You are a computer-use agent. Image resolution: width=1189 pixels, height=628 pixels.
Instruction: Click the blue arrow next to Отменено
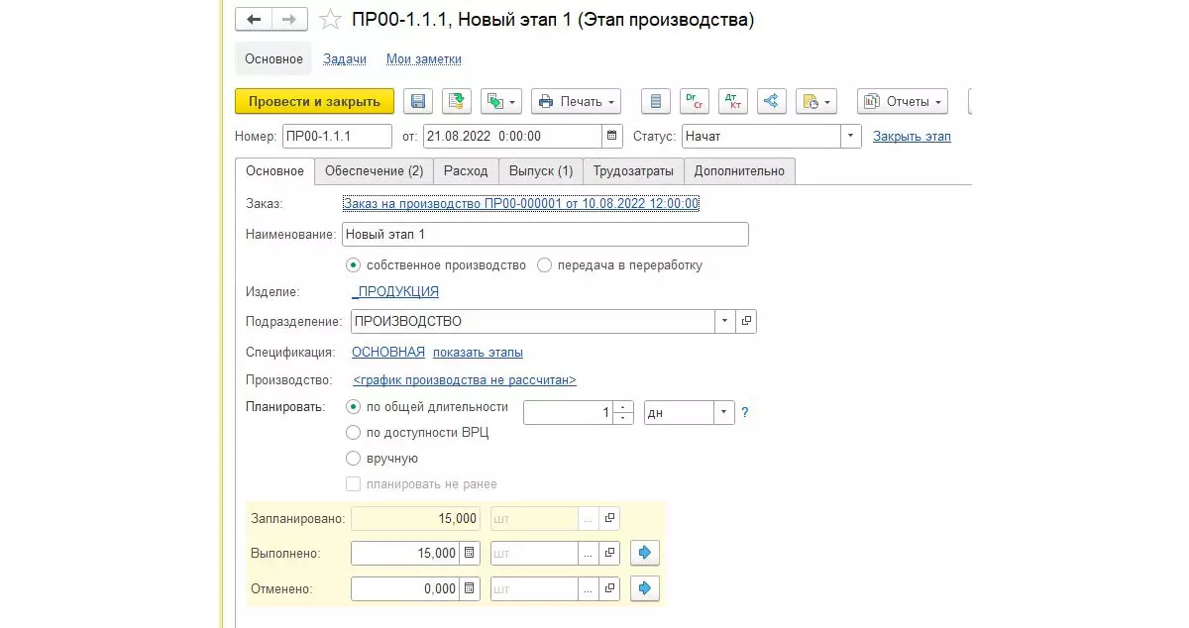point(645,588)
